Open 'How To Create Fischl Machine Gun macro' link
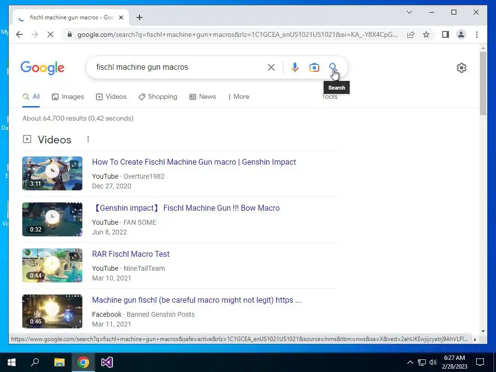The image size is (496, 372). (194, 162)
